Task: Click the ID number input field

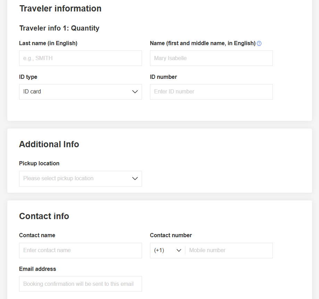Action: coord(211,92)
